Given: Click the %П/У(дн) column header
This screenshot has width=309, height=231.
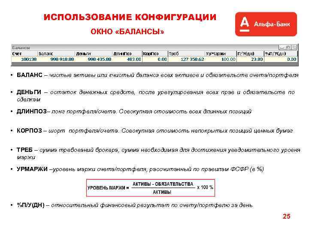Looking at the screenshot, I should [281, 53].
